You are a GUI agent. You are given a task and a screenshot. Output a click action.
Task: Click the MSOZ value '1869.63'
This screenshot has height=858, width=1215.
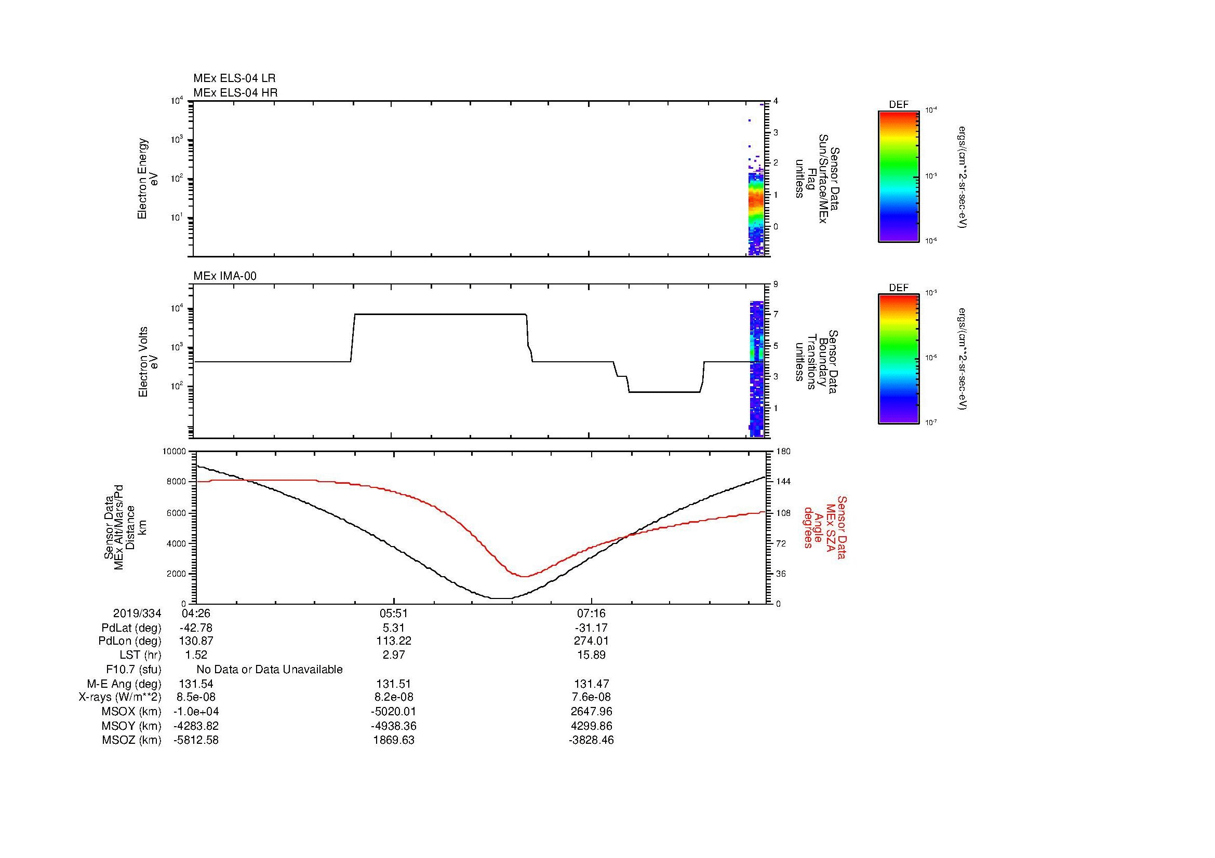[x=394, y=740]
